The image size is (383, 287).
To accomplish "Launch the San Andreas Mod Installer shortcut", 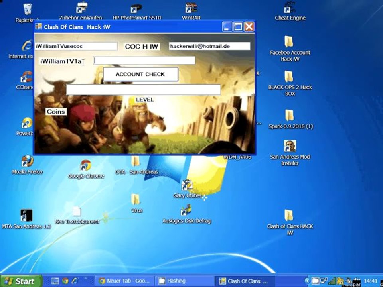I will click(x=290, y=146).
